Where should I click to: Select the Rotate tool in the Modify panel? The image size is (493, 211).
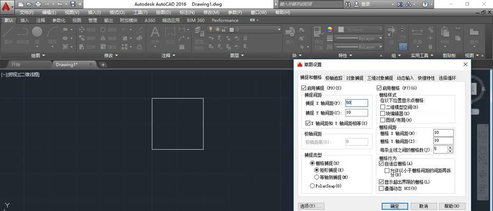click(x=103, y=30)
